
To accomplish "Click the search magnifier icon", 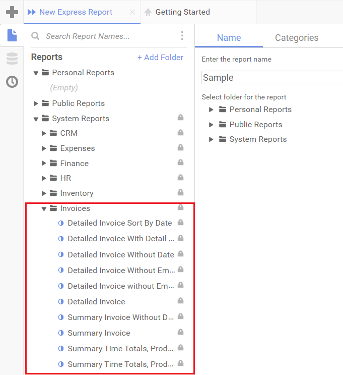I will click(35, 36).
